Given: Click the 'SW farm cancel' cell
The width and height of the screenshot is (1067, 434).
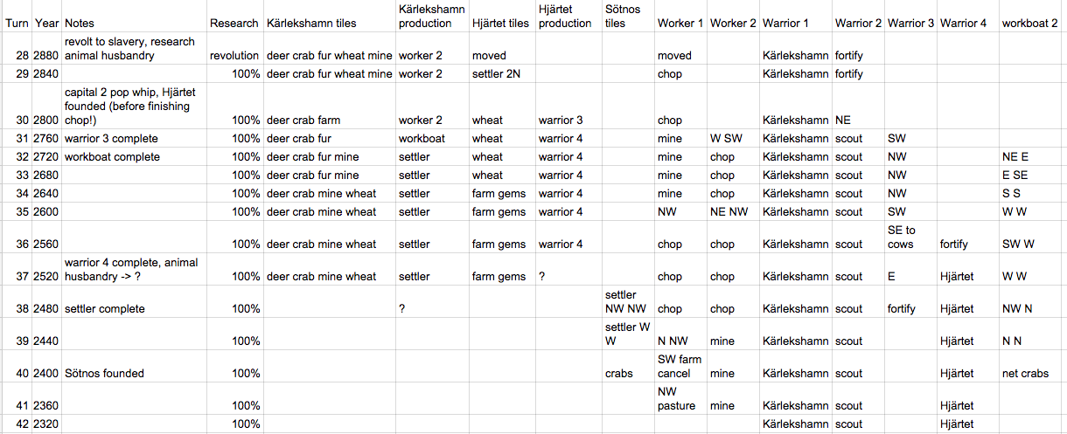Looking at the screenshot, I should [681, 367].
